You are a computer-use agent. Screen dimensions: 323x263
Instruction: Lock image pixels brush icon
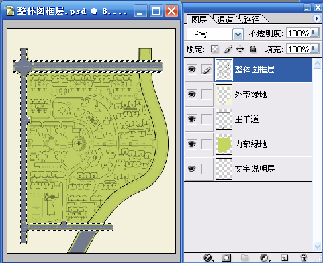click(228, 49)
